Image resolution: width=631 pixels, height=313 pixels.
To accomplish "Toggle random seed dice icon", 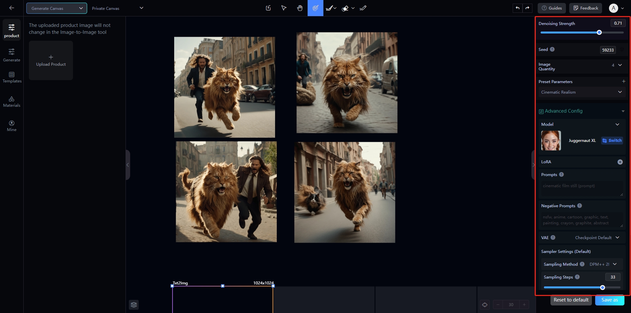I will (x=622, y=50).
